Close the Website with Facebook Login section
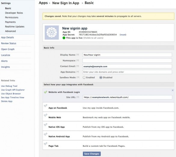 tap(173, 90)
